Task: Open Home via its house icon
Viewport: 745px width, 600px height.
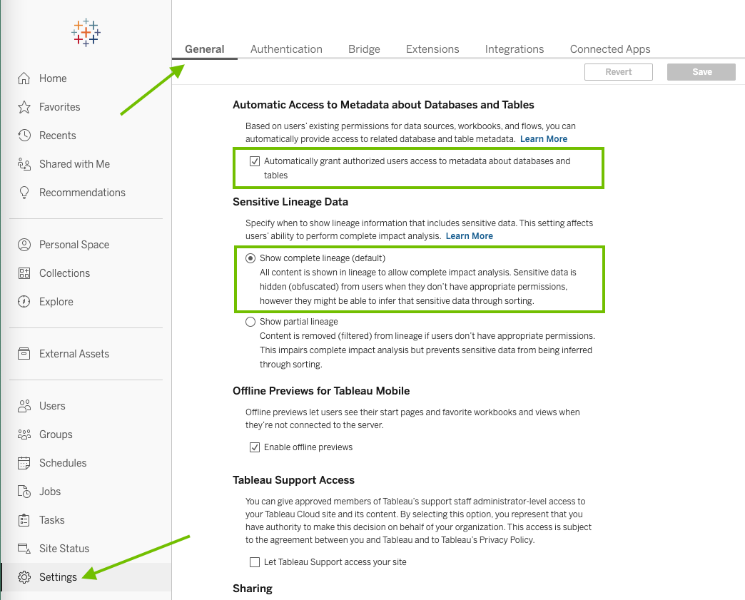Action: [24, 78]
